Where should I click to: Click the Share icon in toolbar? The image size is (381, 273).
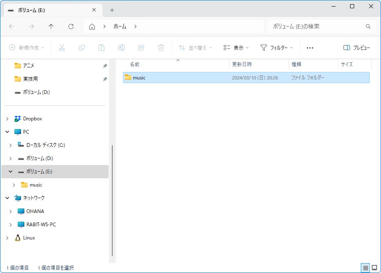pos(141,48)
